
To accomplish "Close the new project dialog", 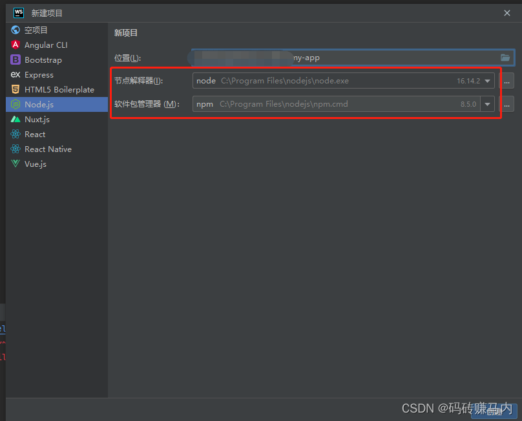I will click(x=507, y=13).
